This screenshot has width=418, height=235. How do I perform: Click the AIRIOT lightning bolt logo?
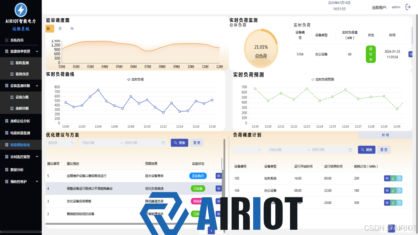pyautogui.click(x=21, y=10)
